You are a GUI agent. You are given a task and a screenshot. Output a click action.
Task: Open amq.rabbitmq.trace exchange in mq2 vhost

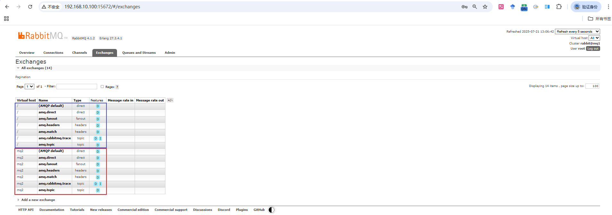click(55, 184)
